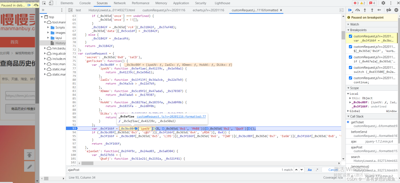Step over next function call
400x183 pixels.
(357, 10)
